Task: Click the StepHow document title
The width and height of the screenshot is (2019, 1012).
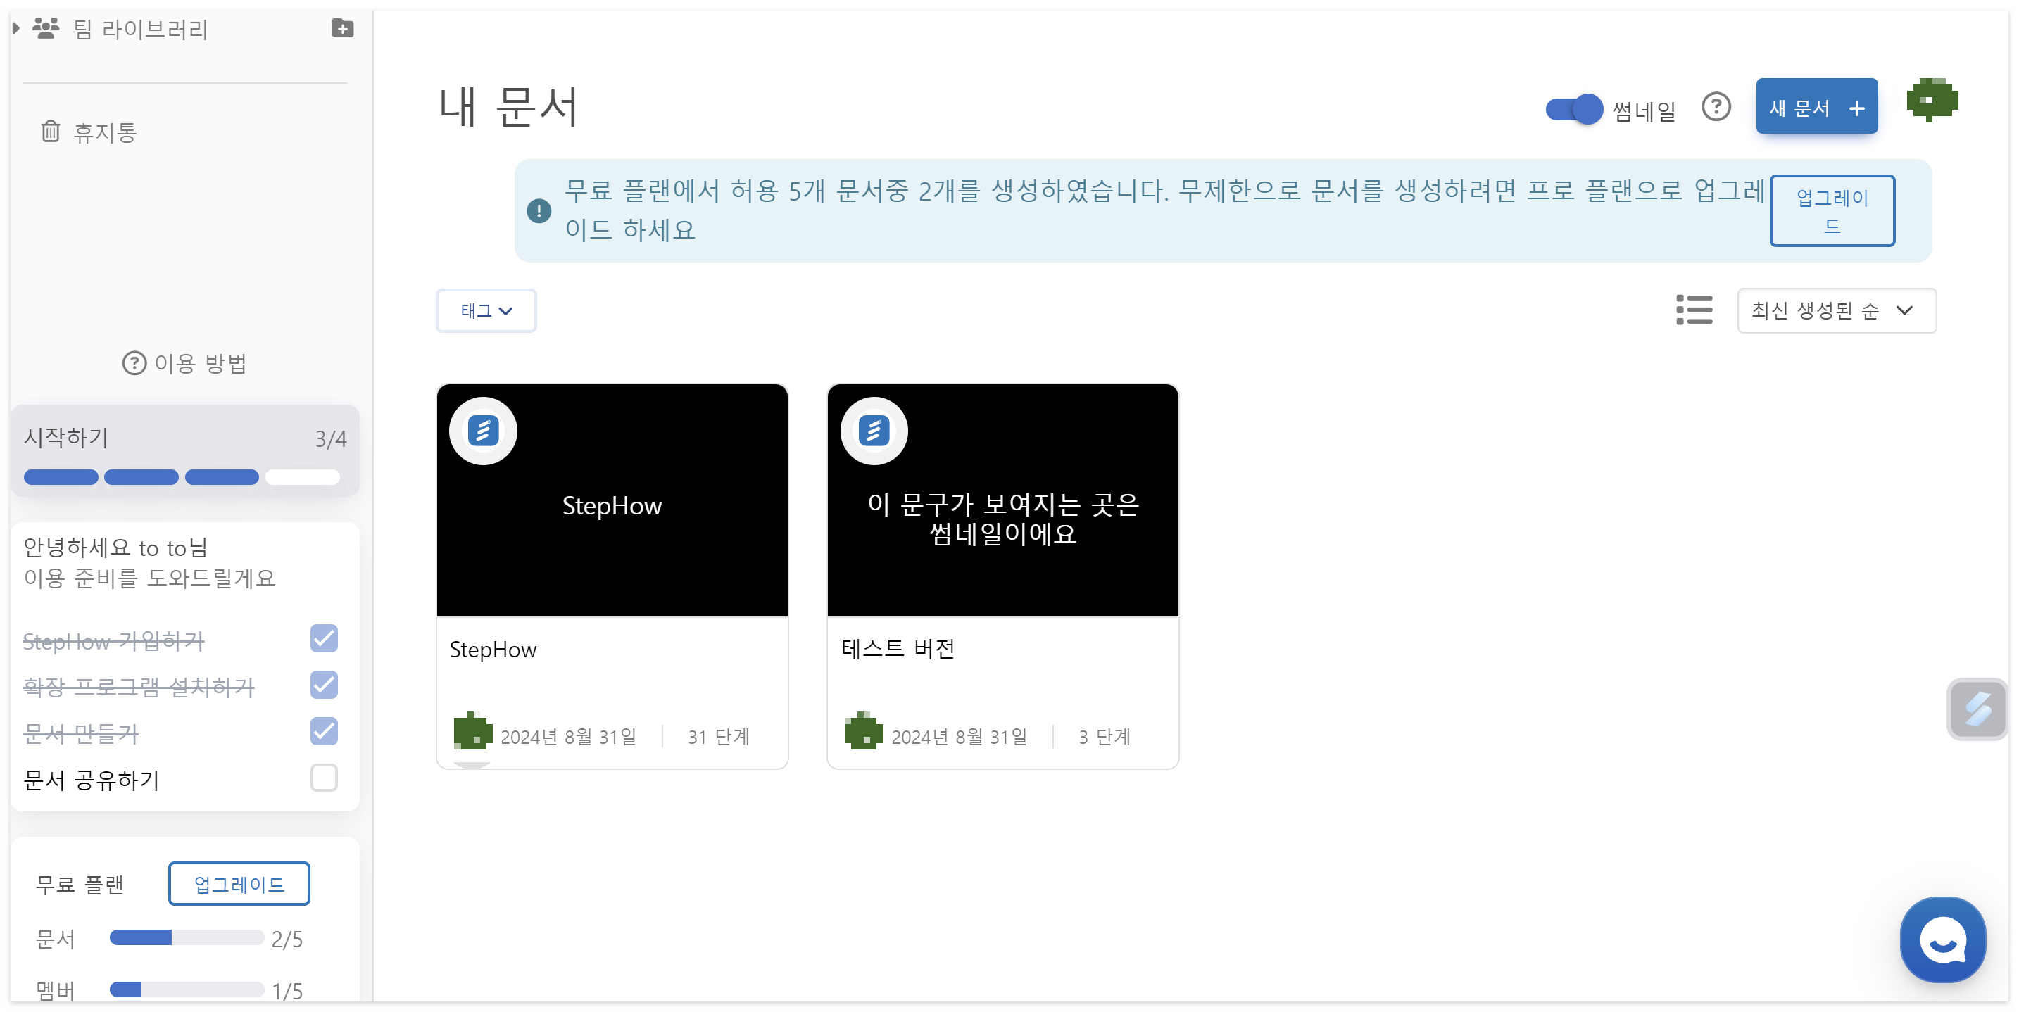Action: 493,650
